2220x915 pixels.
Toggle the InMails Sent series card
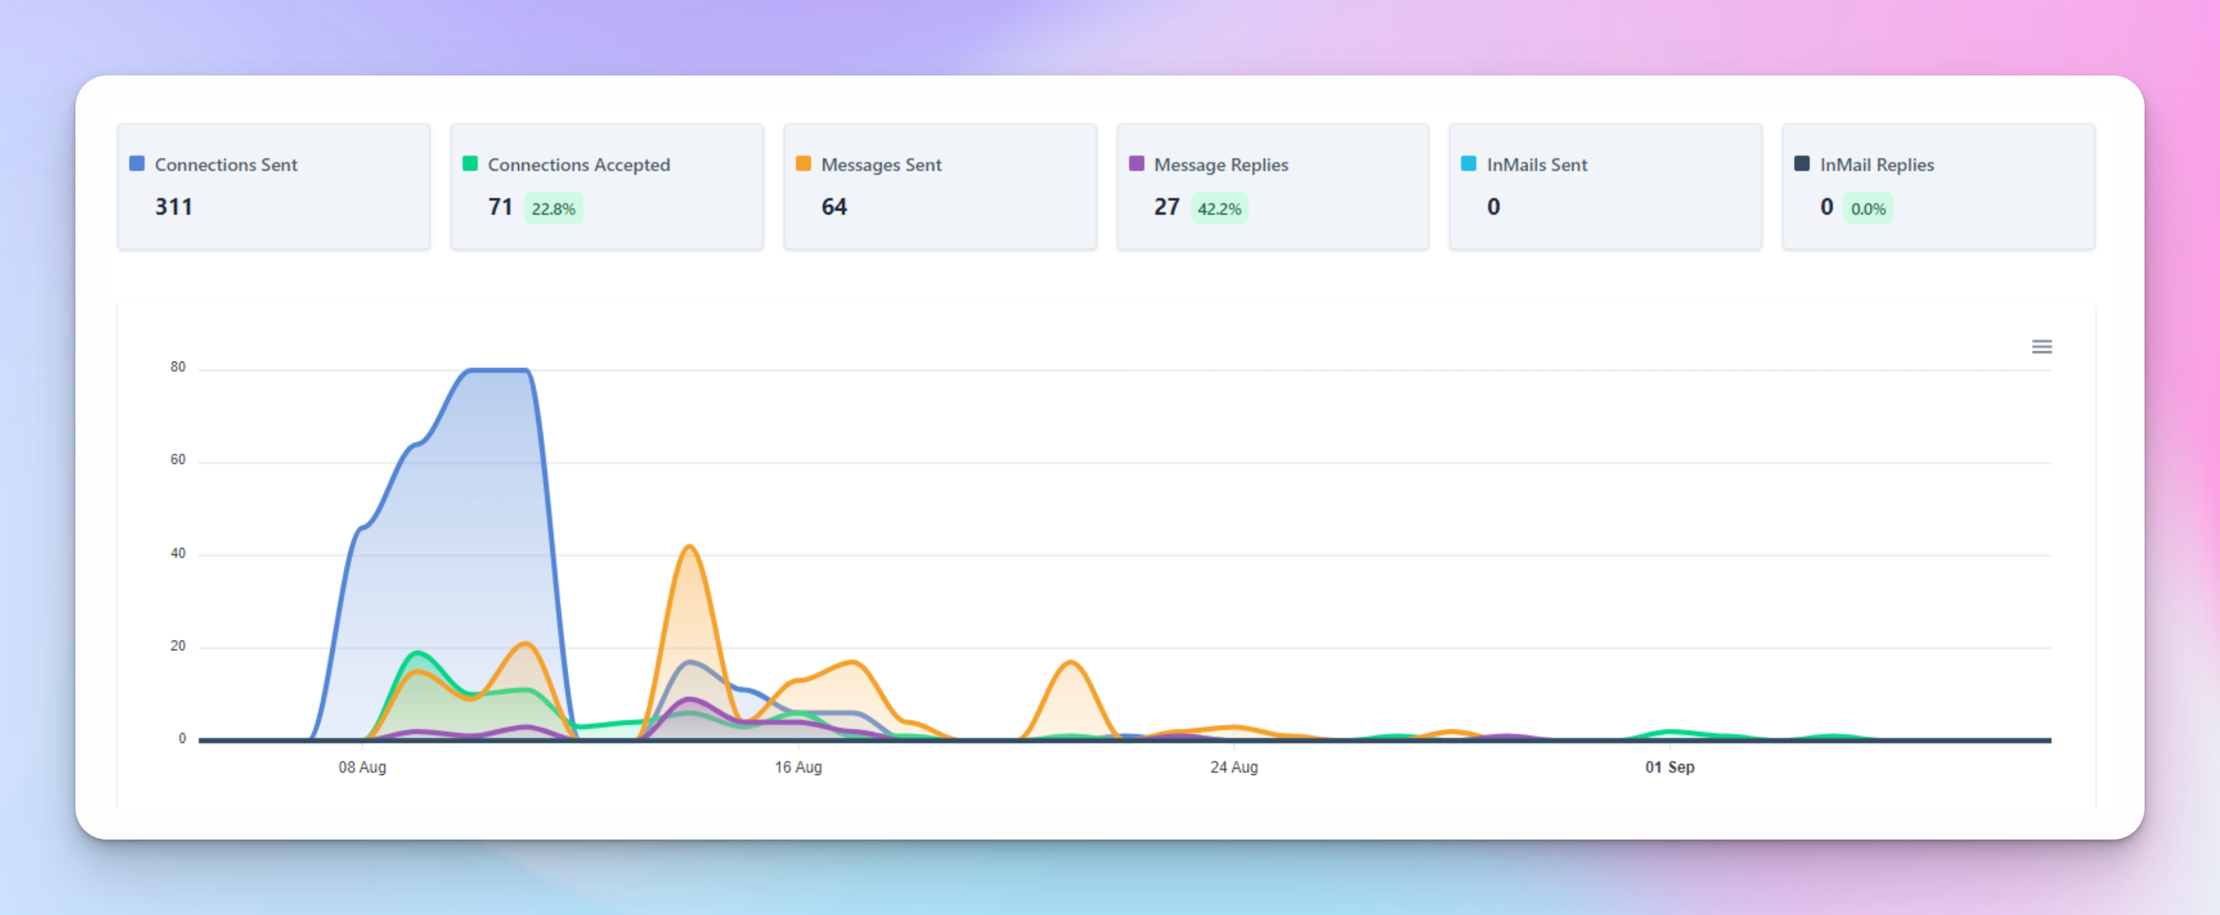coord(1604,187)
